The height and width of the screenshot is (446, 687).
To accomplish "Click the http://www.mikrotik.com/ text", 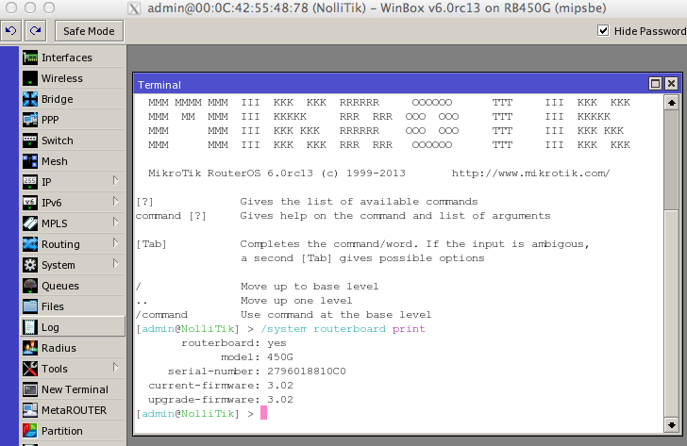I will (530, 173).
